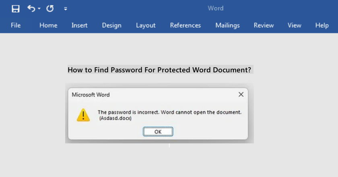This screenshot has width=338, height=177.
Task: Open the Review ribbon tab
Action: point(264,25)
